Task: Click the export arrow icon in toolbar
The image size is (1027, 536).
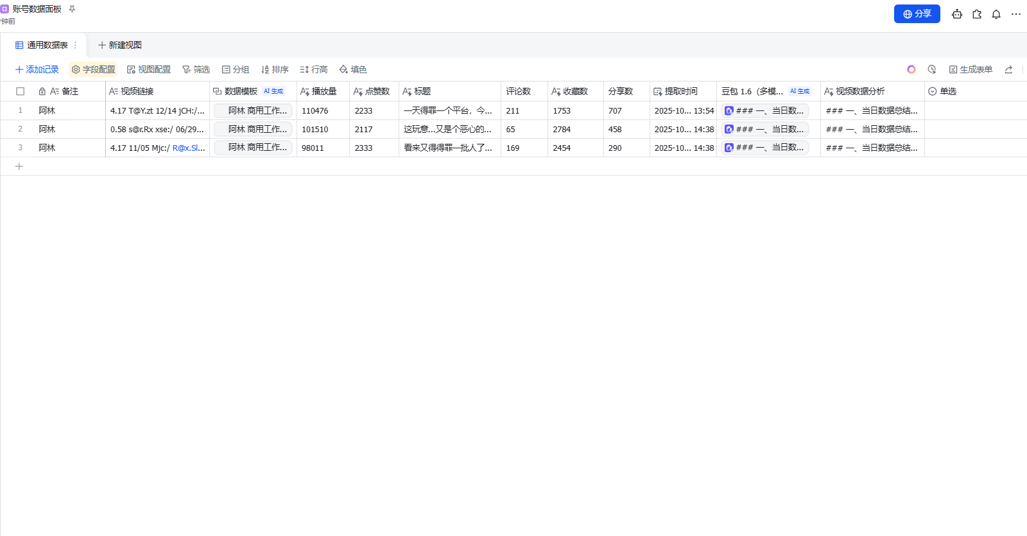Action: coord(1009,69)
